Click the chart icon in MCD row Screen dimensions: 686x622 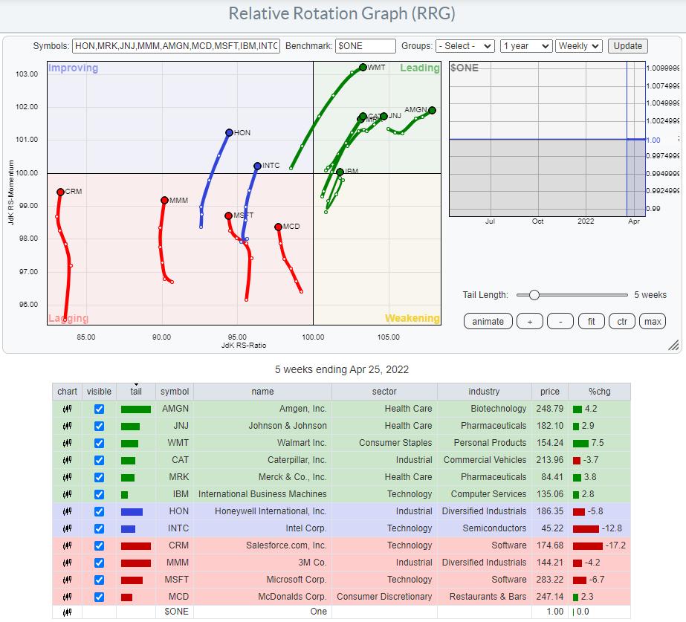click(67, 597)
